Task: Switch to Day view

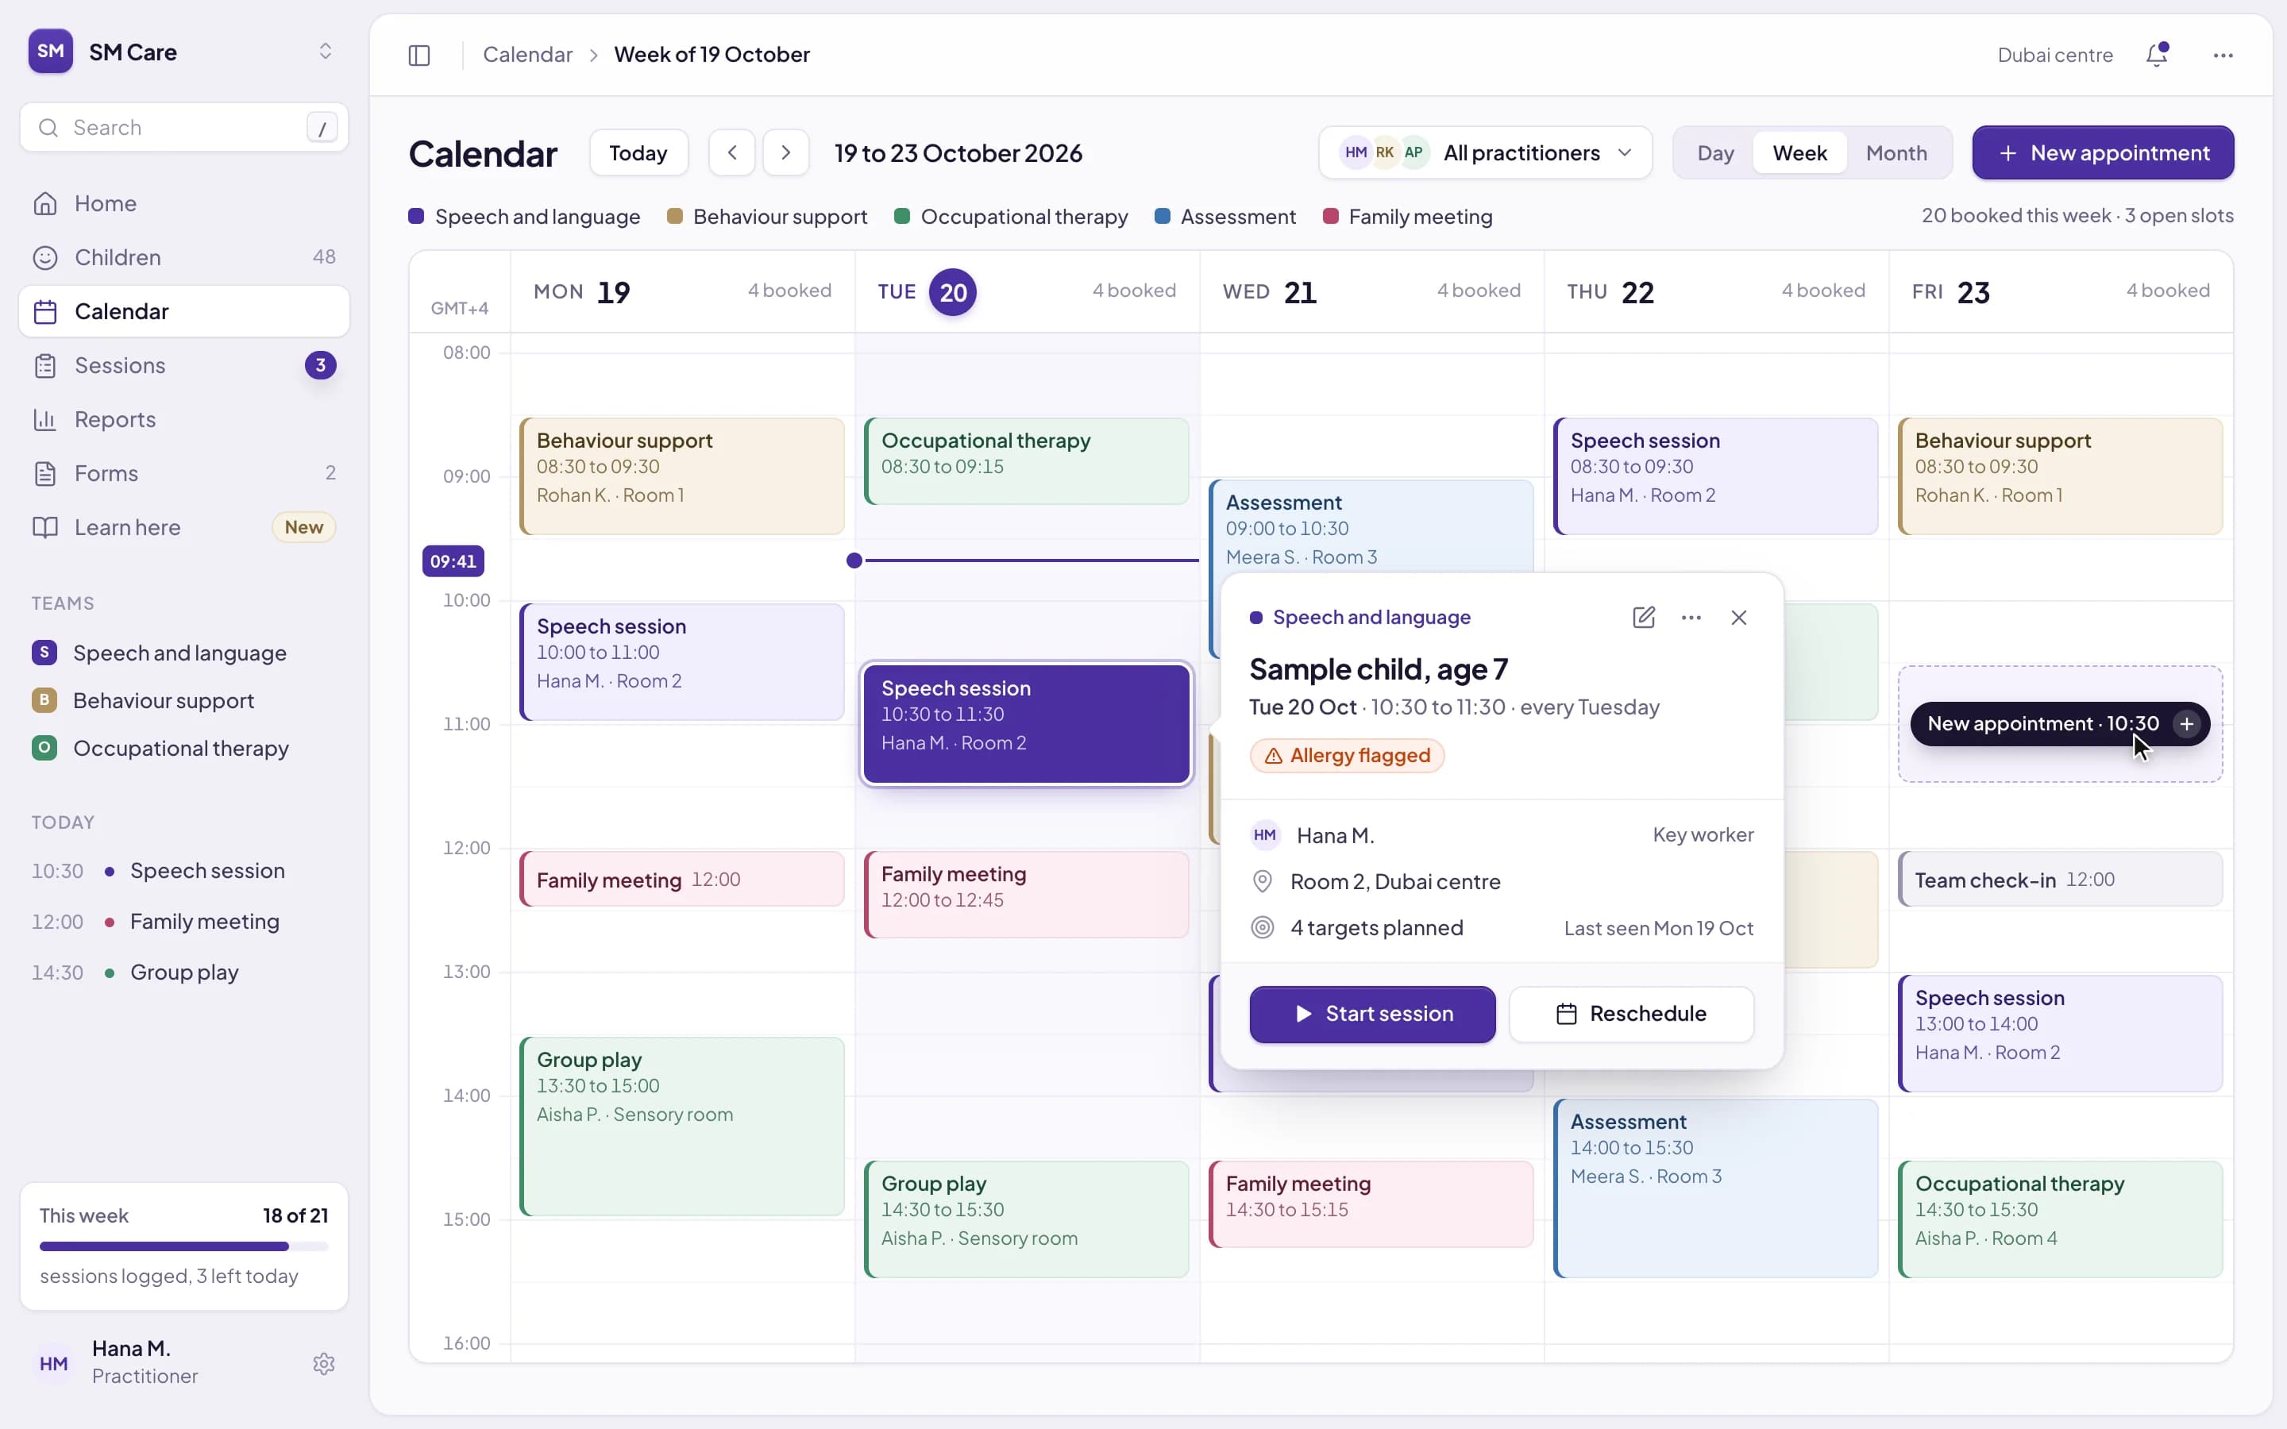Action: pyautogui.click(x=1714, y=152)
